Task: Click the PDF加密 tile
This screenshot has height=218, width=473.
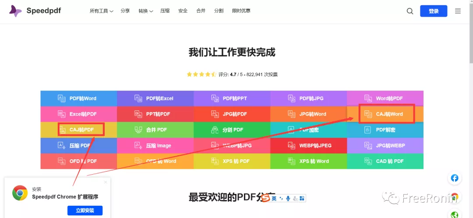Action: pos(309,130)
